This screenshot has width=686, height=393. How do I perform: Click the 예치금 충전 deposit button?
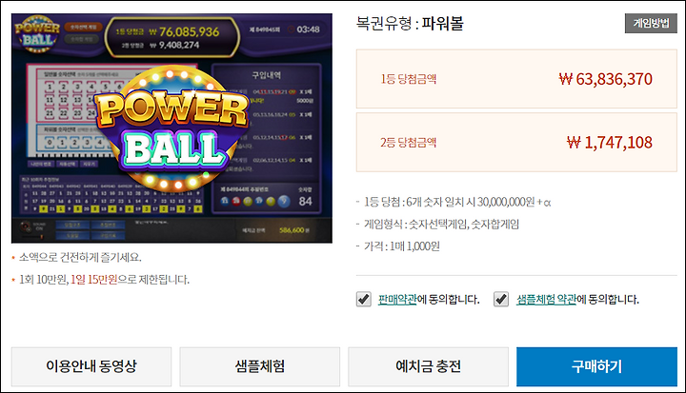pos(429,366)
